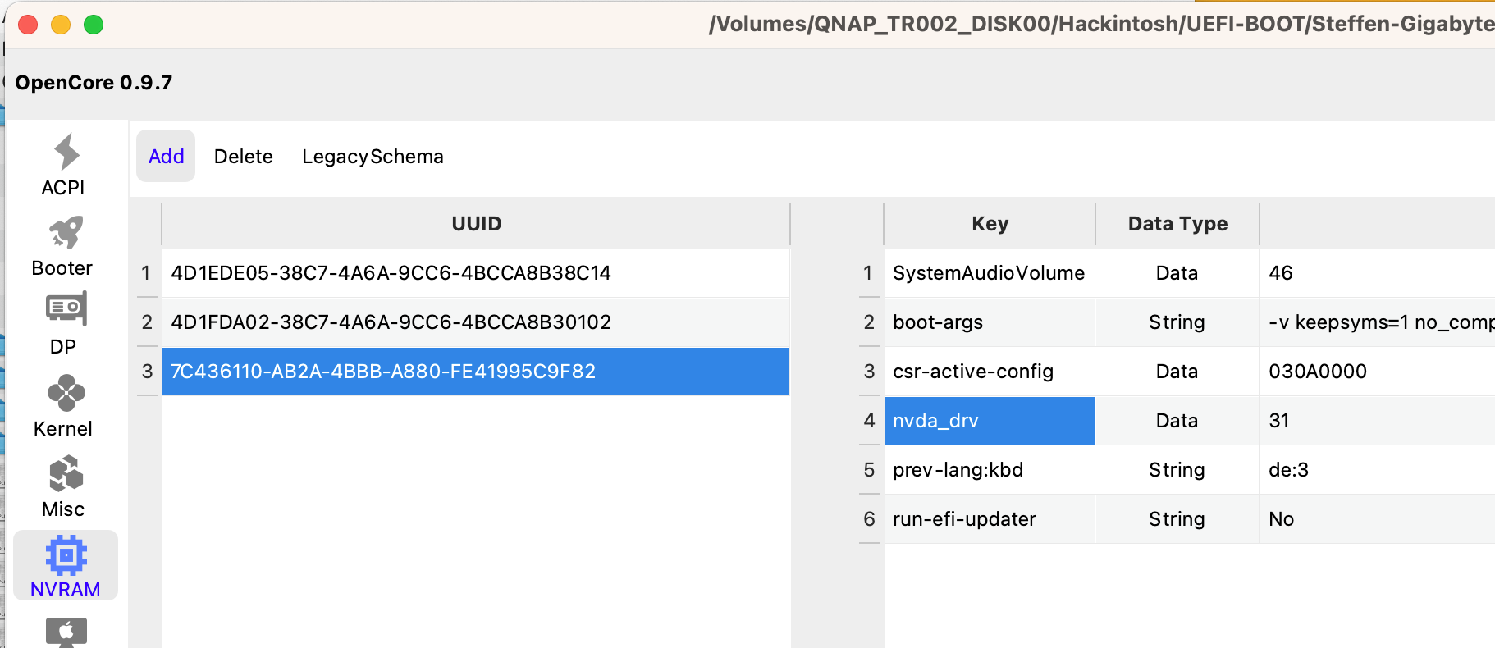Screen dimensions: 1495x648
Task: Select the SystemAudioVolume key cell
Action: pos(989,273)
